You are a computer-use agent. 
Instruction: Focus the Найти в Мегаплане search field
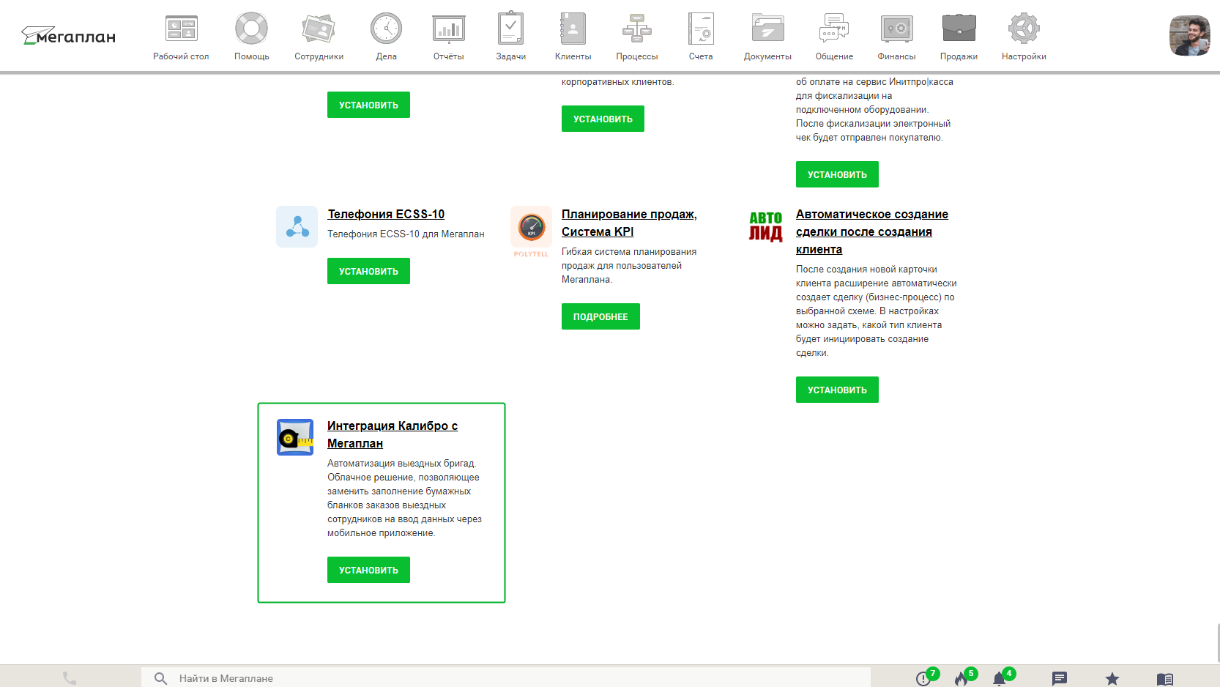click(x=505, y=678)
